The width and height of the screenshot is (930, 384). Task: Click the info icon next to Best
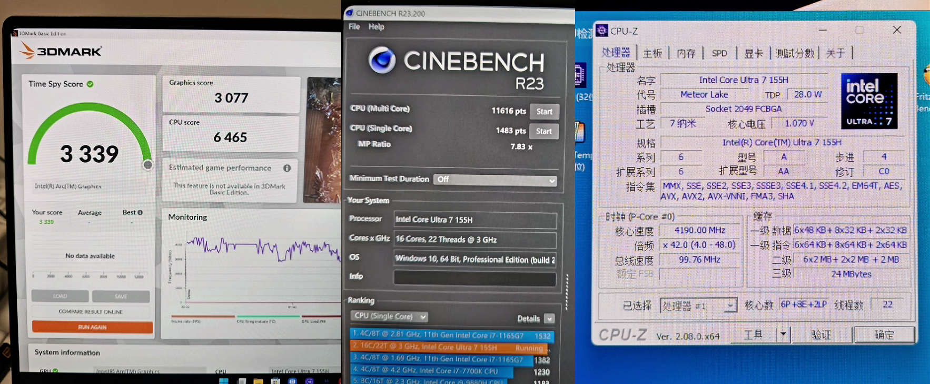pyautogui.click(x=140, y=212)
